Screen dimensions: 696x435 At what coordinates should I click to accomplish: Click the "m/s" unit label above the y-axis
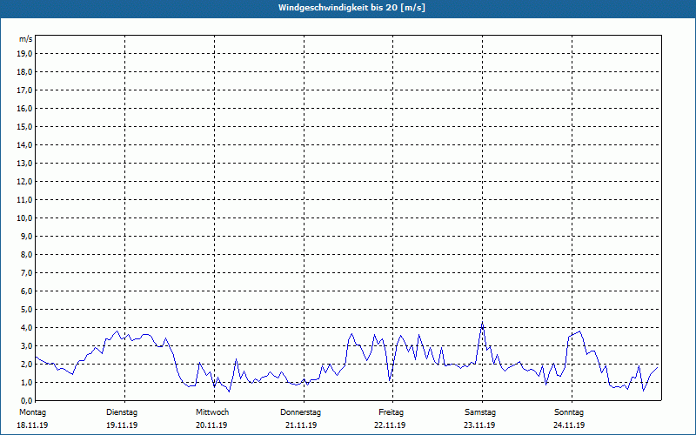tap(26, 39)
